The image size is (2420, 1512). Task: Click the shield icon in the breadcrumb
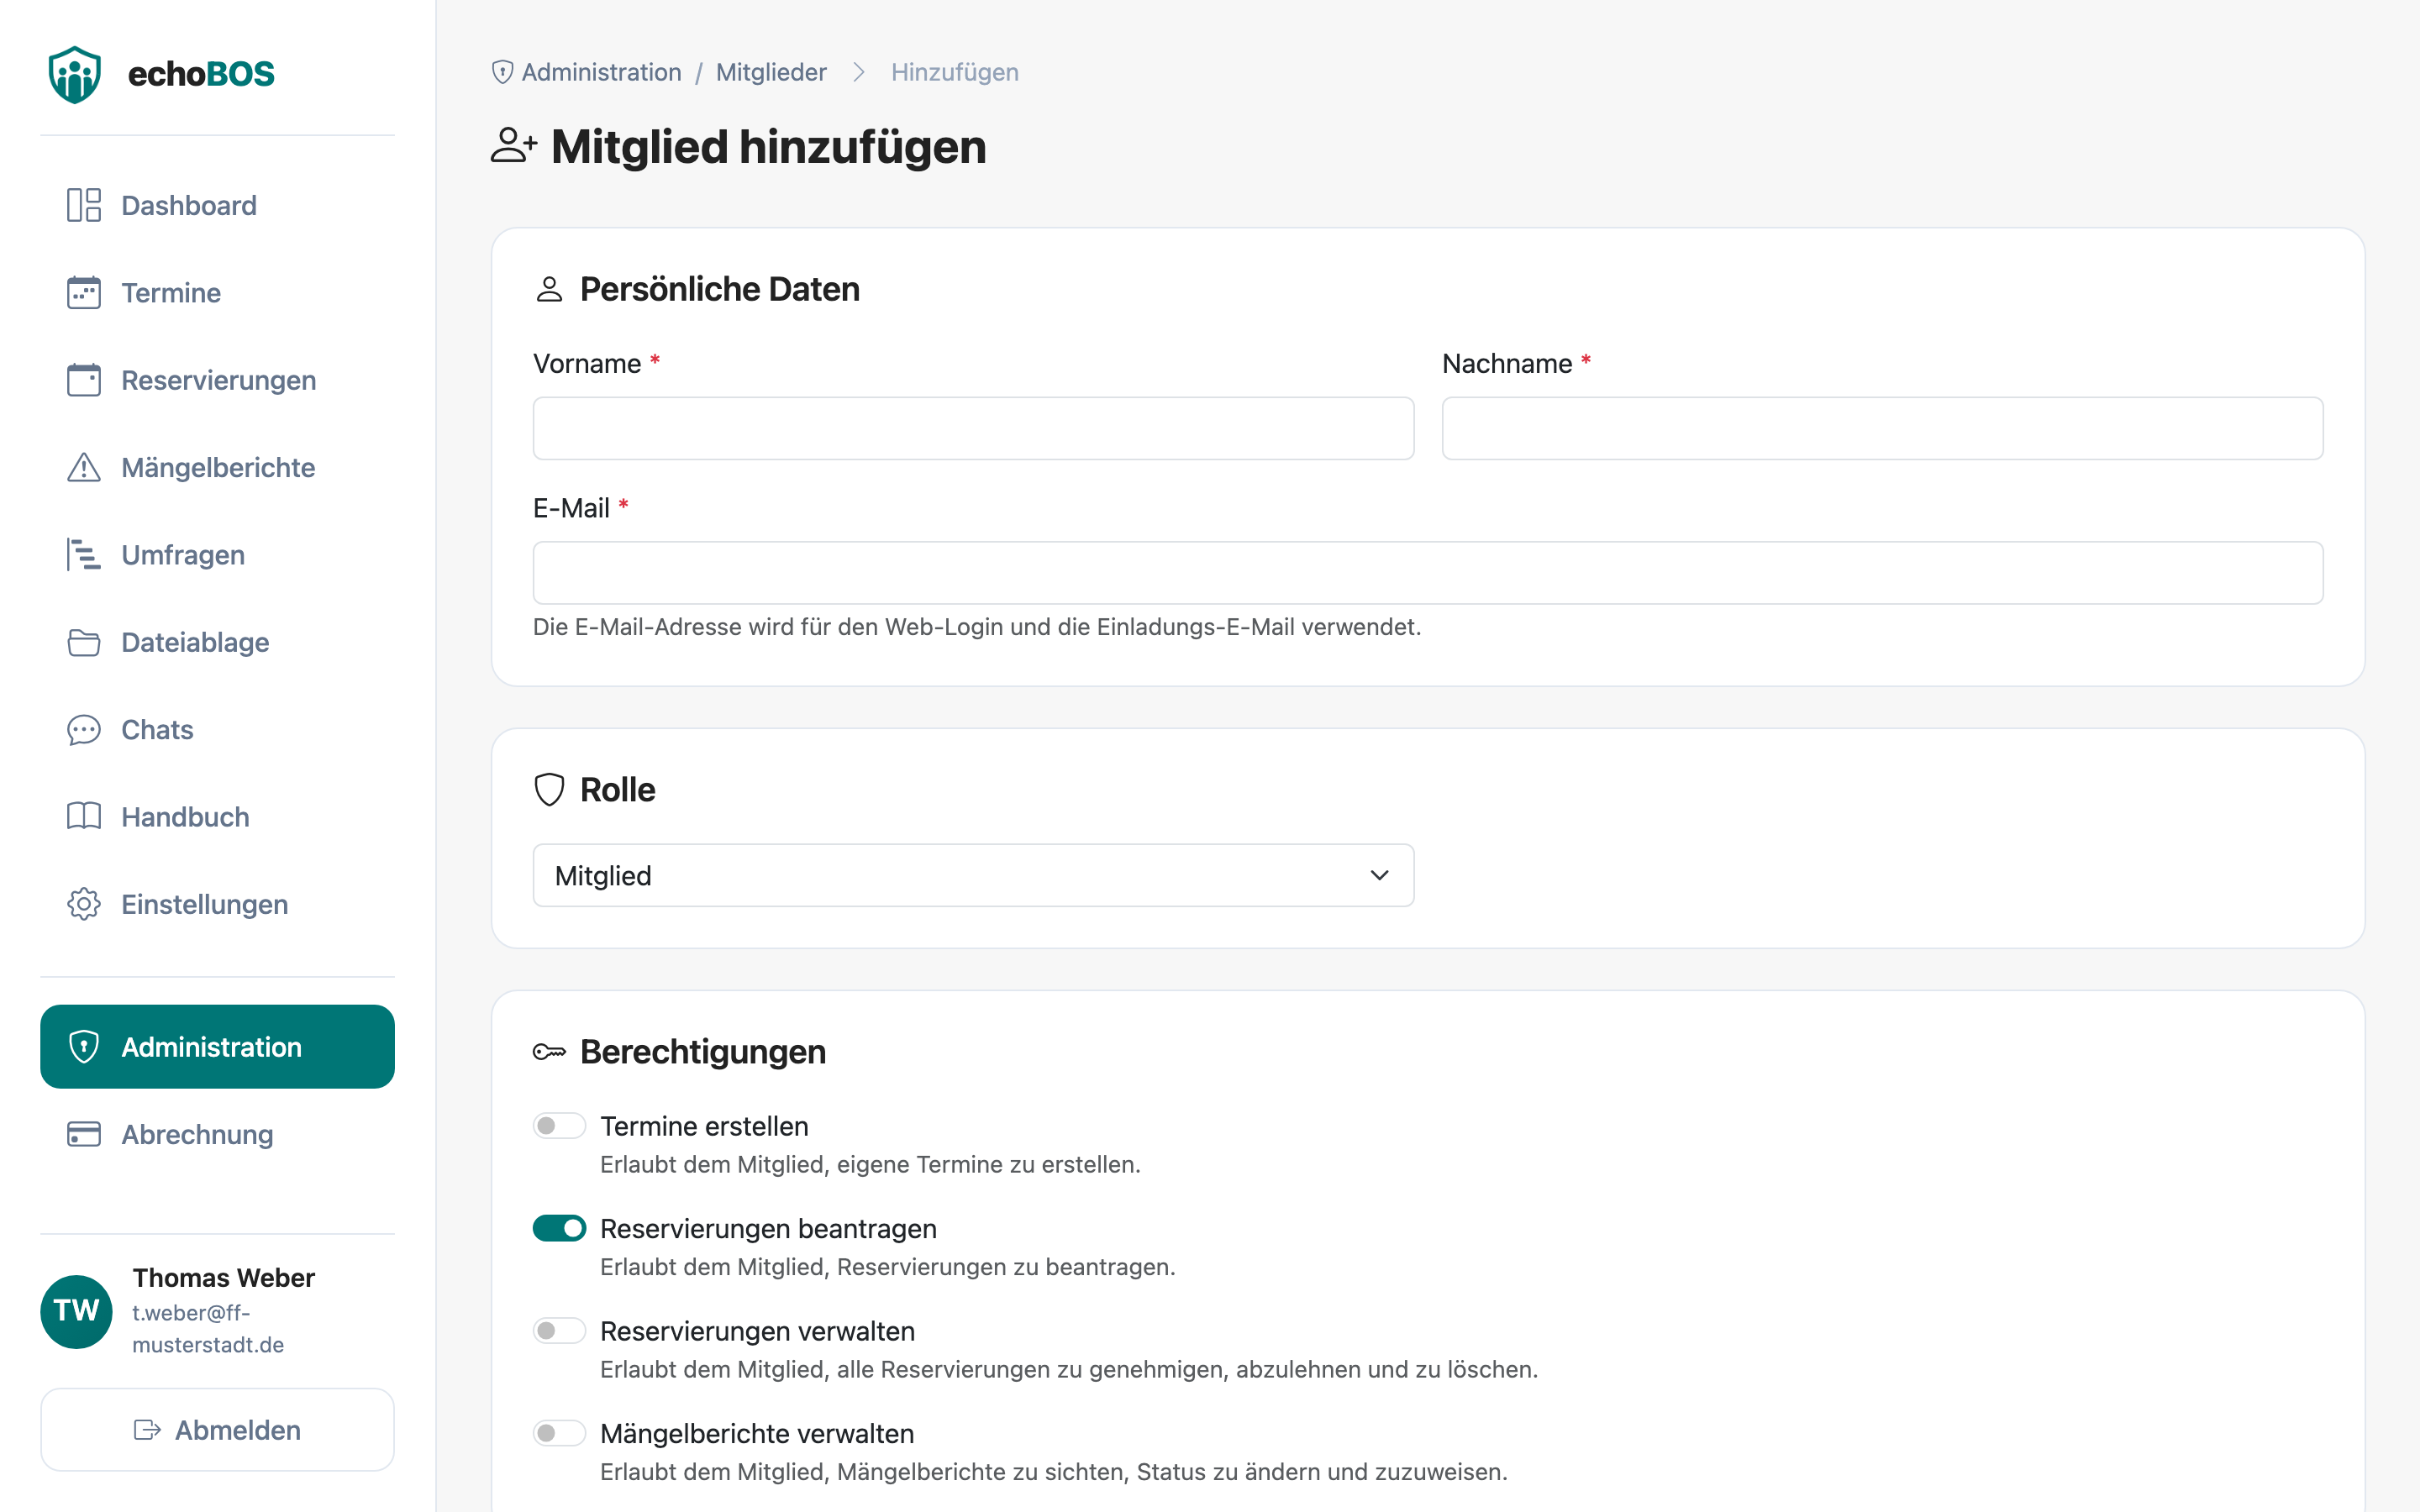tap(503, 72)
